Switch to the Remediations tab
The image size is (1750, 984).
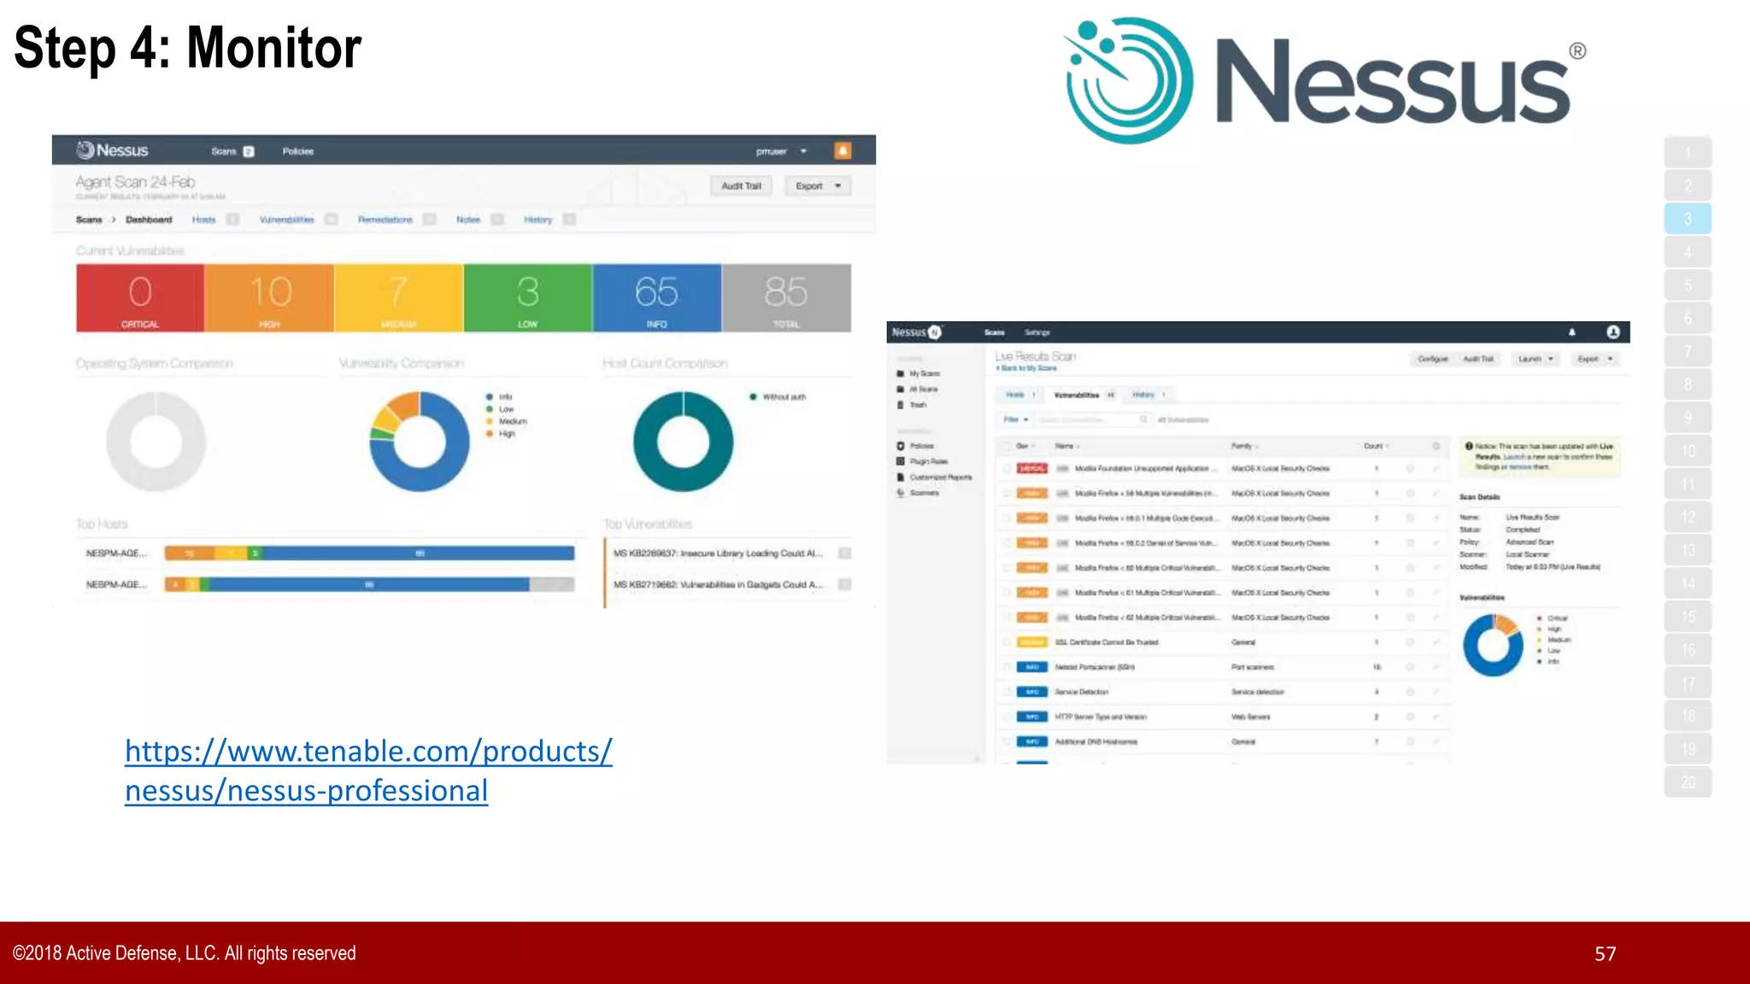click(x=385, y=220)
